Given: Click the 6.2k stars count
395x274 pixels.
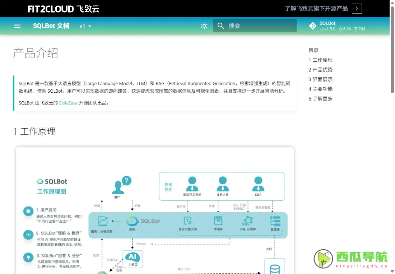Looking at the screenshot, I should coord(345,29).
